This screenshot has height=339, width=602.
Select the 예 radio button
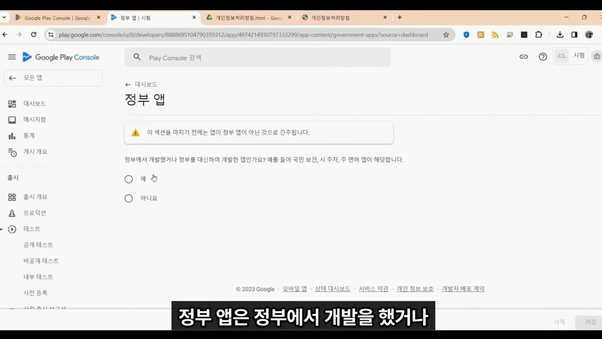pos(128,179)
